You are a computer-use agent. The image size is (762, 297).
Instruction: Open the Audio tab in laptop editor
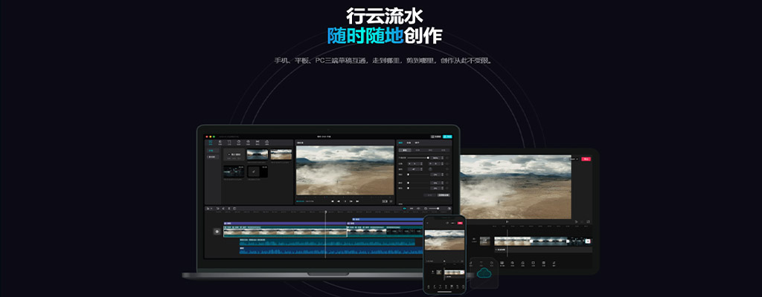pyautogui.click(x=220, y=143)
